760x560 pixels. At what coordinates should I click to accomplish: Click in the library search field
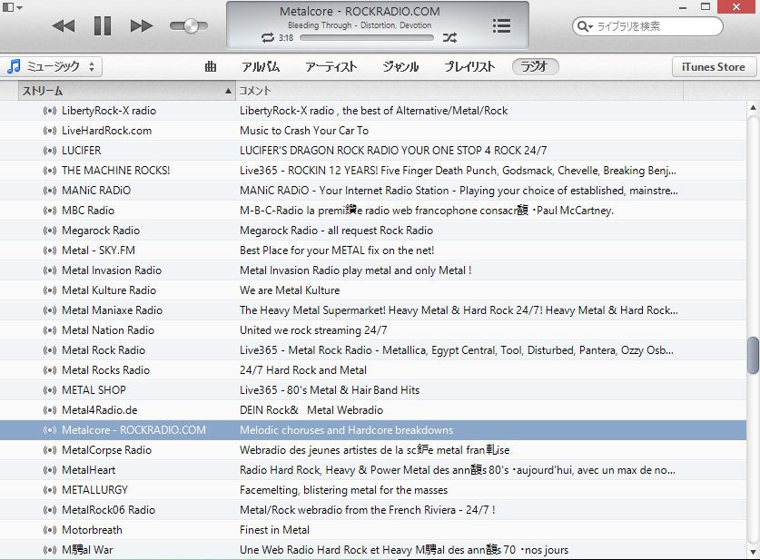pyautogui.click(x=654, y=26)
